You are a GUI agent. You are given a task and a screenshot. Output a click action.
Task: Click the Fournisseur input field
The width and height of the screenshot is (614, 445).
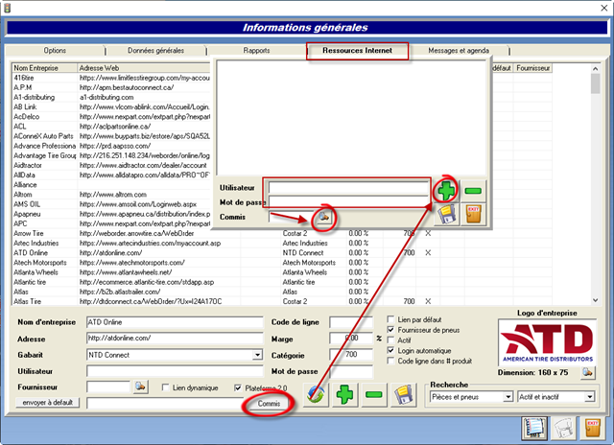[x=108, y=386]
